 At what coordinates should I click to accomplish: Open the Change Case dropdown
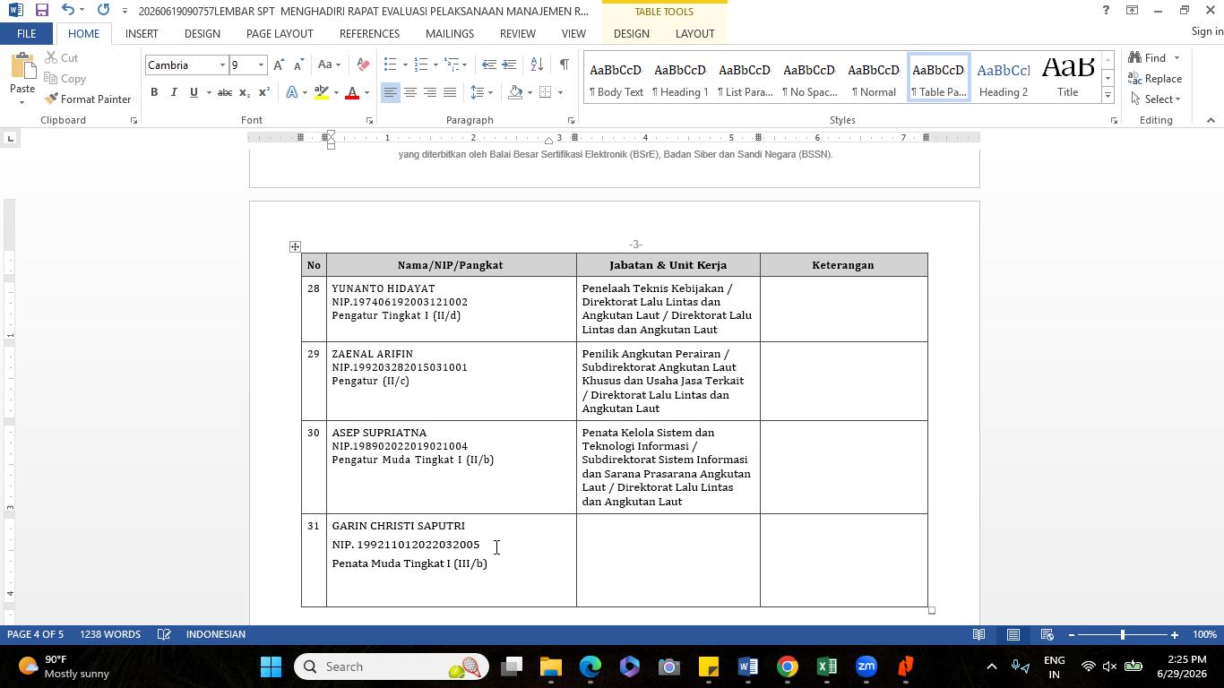point(329,65)
